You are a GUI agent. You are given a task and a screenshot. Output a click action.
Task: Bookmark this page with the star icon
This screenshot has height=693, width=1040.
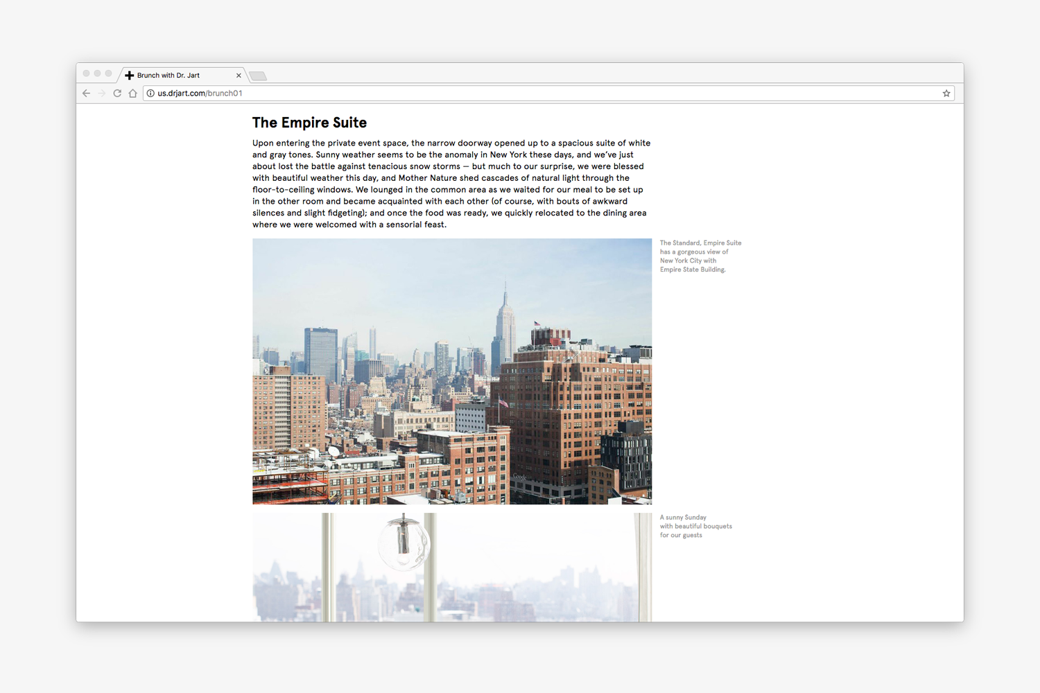click(x=946, y=93)
